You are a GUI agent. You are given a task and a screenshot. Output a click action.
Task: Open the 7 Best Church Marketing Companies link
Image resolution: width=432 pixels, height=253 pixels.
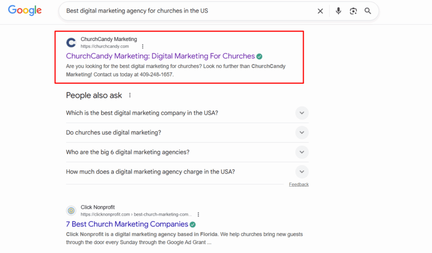point(127,224)
